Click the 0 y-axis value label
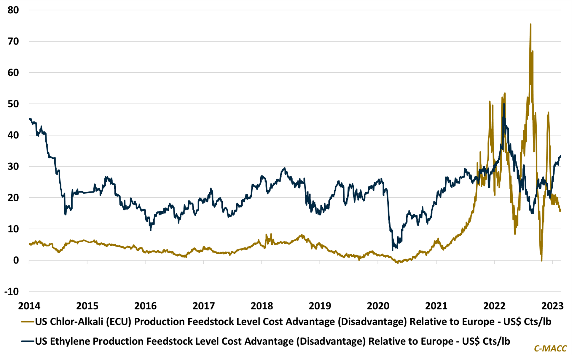Image resolution: width=572 pixels, height=355 pixels. coord(16,260)
